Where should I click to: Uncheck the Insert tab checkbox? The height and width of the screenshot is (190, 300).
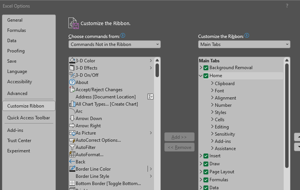click(x=206, y=156)
